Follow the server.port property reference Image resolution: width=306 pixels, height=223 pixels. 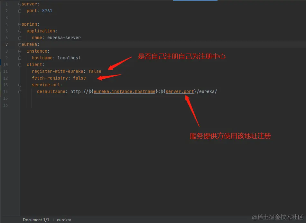[x=180, y=91]
